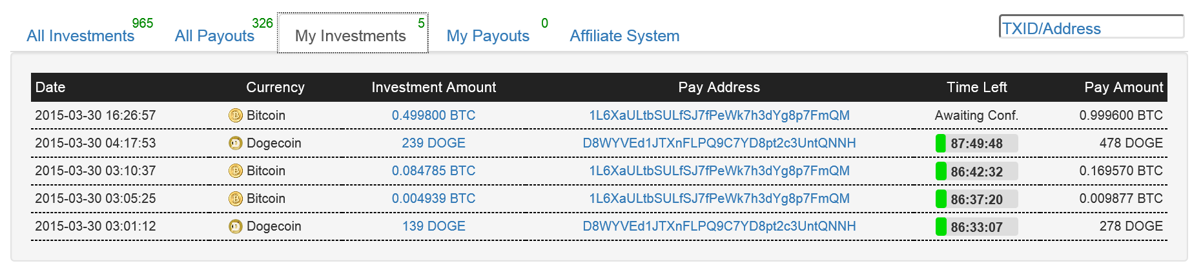Click the Dogecoin icon dated 03:01:12

[x=236, y=226]
